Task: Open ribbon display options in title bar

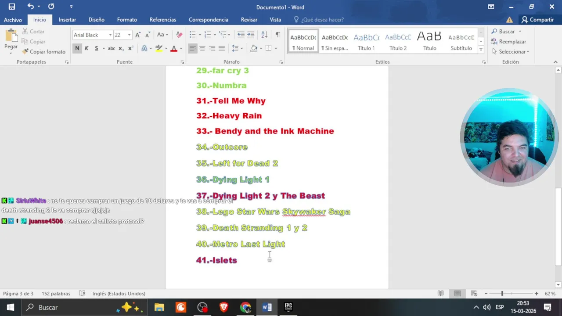Action: click(491, 7)
